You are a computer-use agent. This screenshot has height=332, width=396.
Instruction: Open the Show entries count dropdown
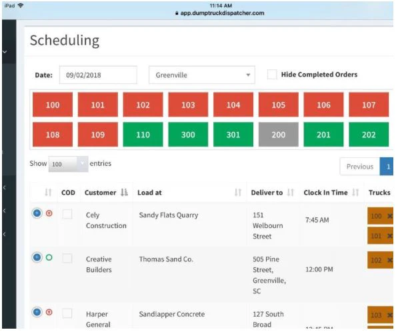tap(68, 164)
